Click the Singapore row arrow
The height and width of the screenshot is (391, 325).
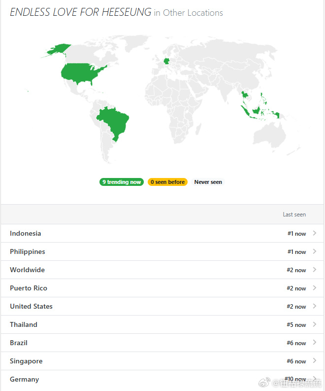coord(314,361)
